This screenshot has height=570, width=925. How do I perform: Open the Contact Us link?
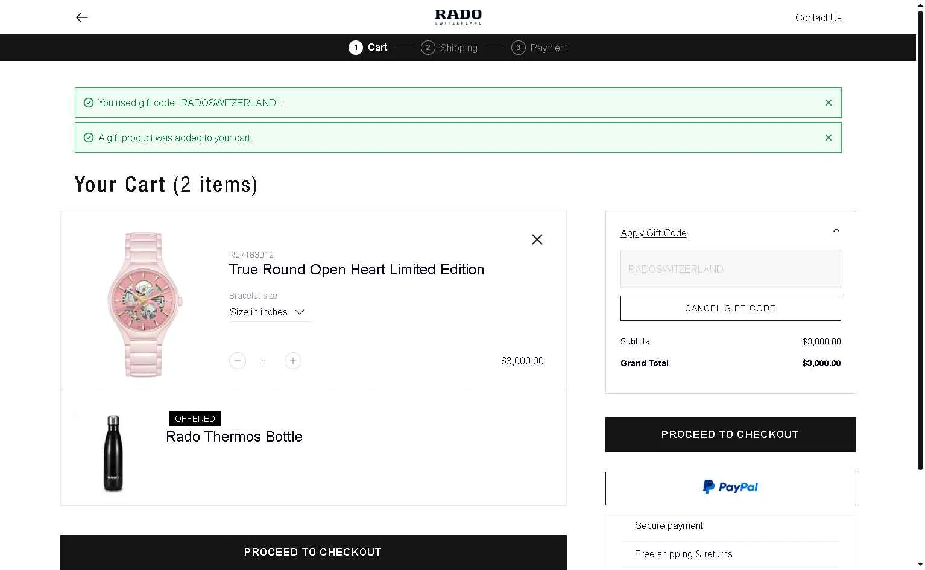818,17
